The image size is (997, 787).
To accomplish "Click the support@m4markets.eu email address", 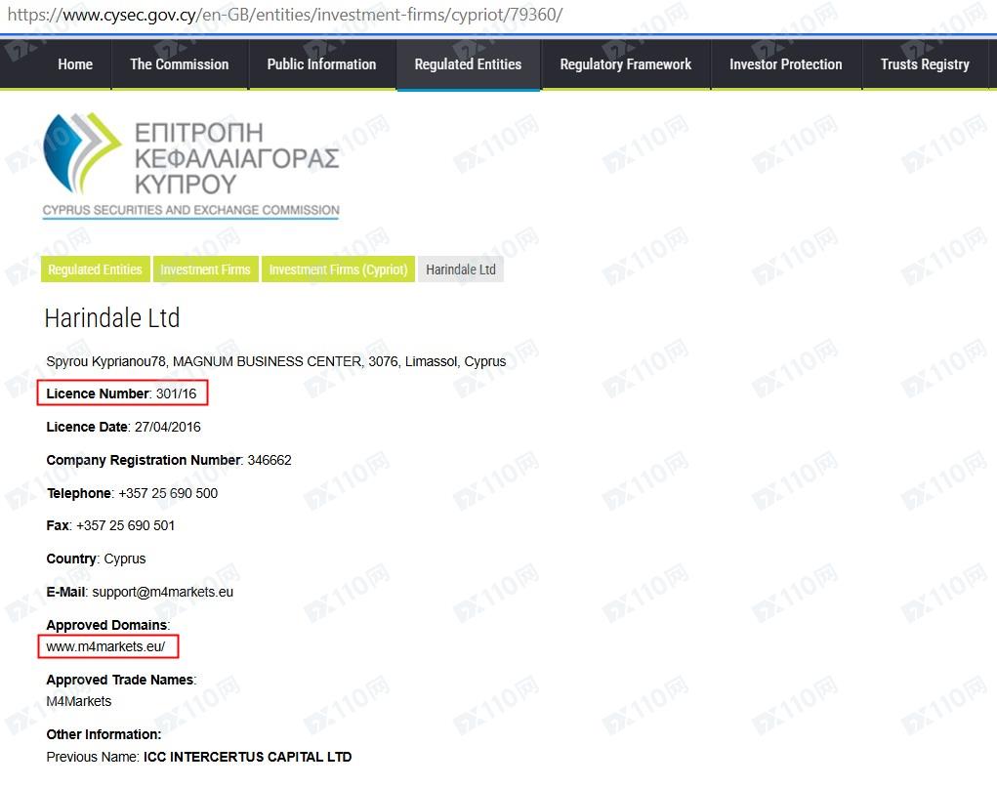I will pyautogui.click(x=163, y=592).
